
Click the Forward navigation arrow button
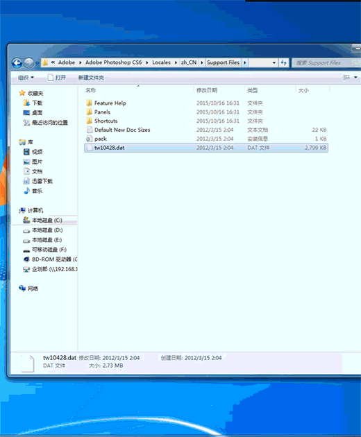point(28,63)
